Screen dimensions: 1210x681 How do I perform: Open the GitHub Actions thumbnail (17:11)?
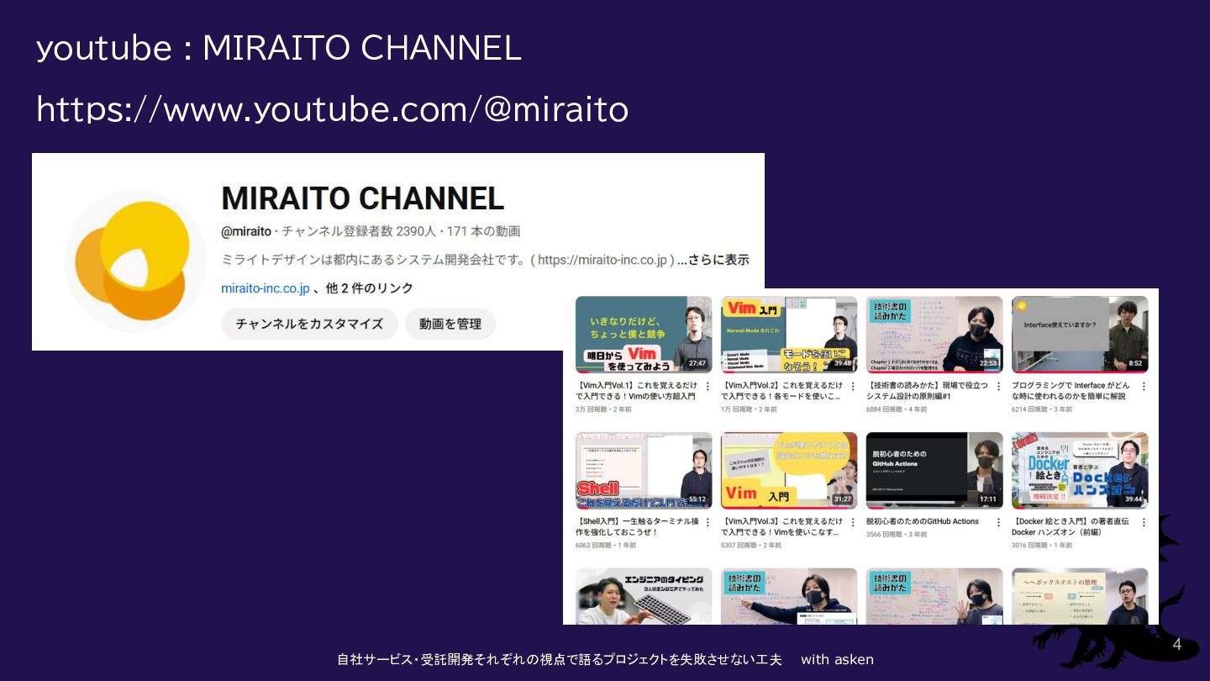(x=934, y=471)
